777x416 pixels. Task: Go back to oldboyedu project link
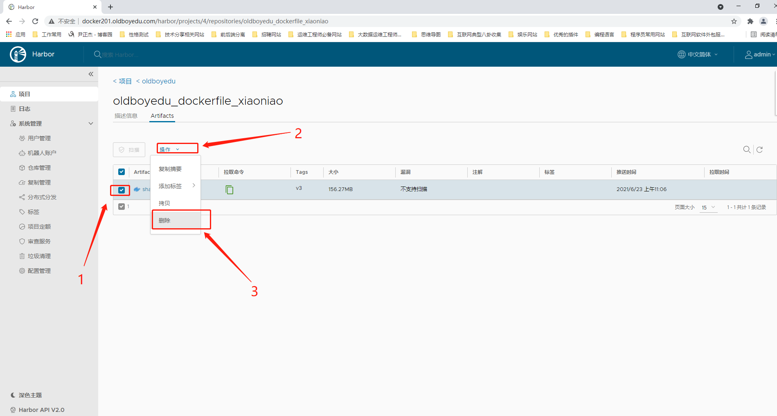(x=158, y=81)
